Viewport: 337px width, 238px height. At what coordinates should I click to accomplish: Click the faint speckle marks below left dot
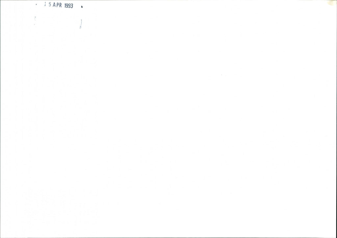tap(35, 21)
